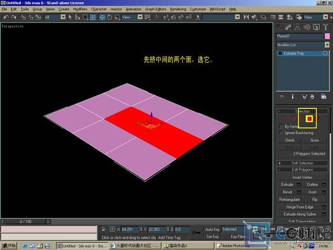This screenshot has width=333, height=250.
Task: Click the Shrink selection button
Action: 290,140
